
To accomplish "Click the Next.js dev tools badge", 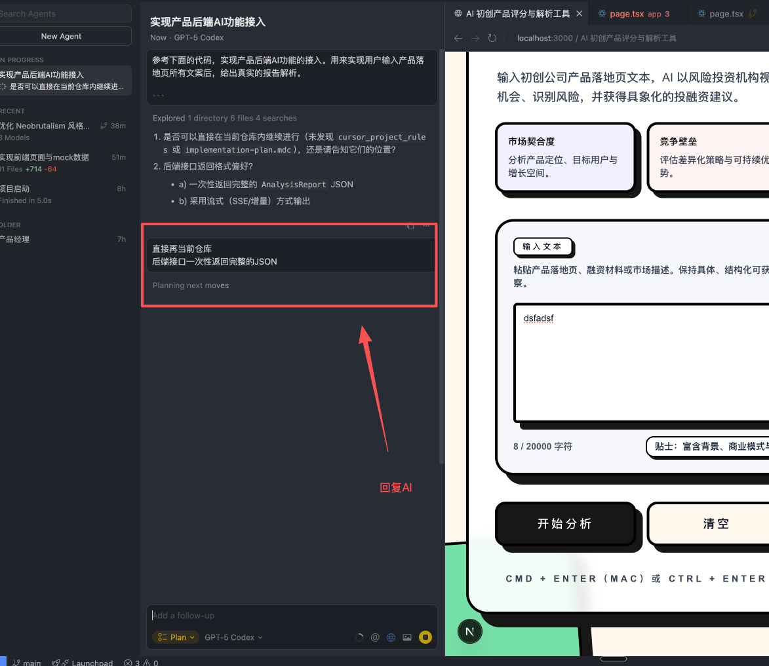I will tap(469, 631).
